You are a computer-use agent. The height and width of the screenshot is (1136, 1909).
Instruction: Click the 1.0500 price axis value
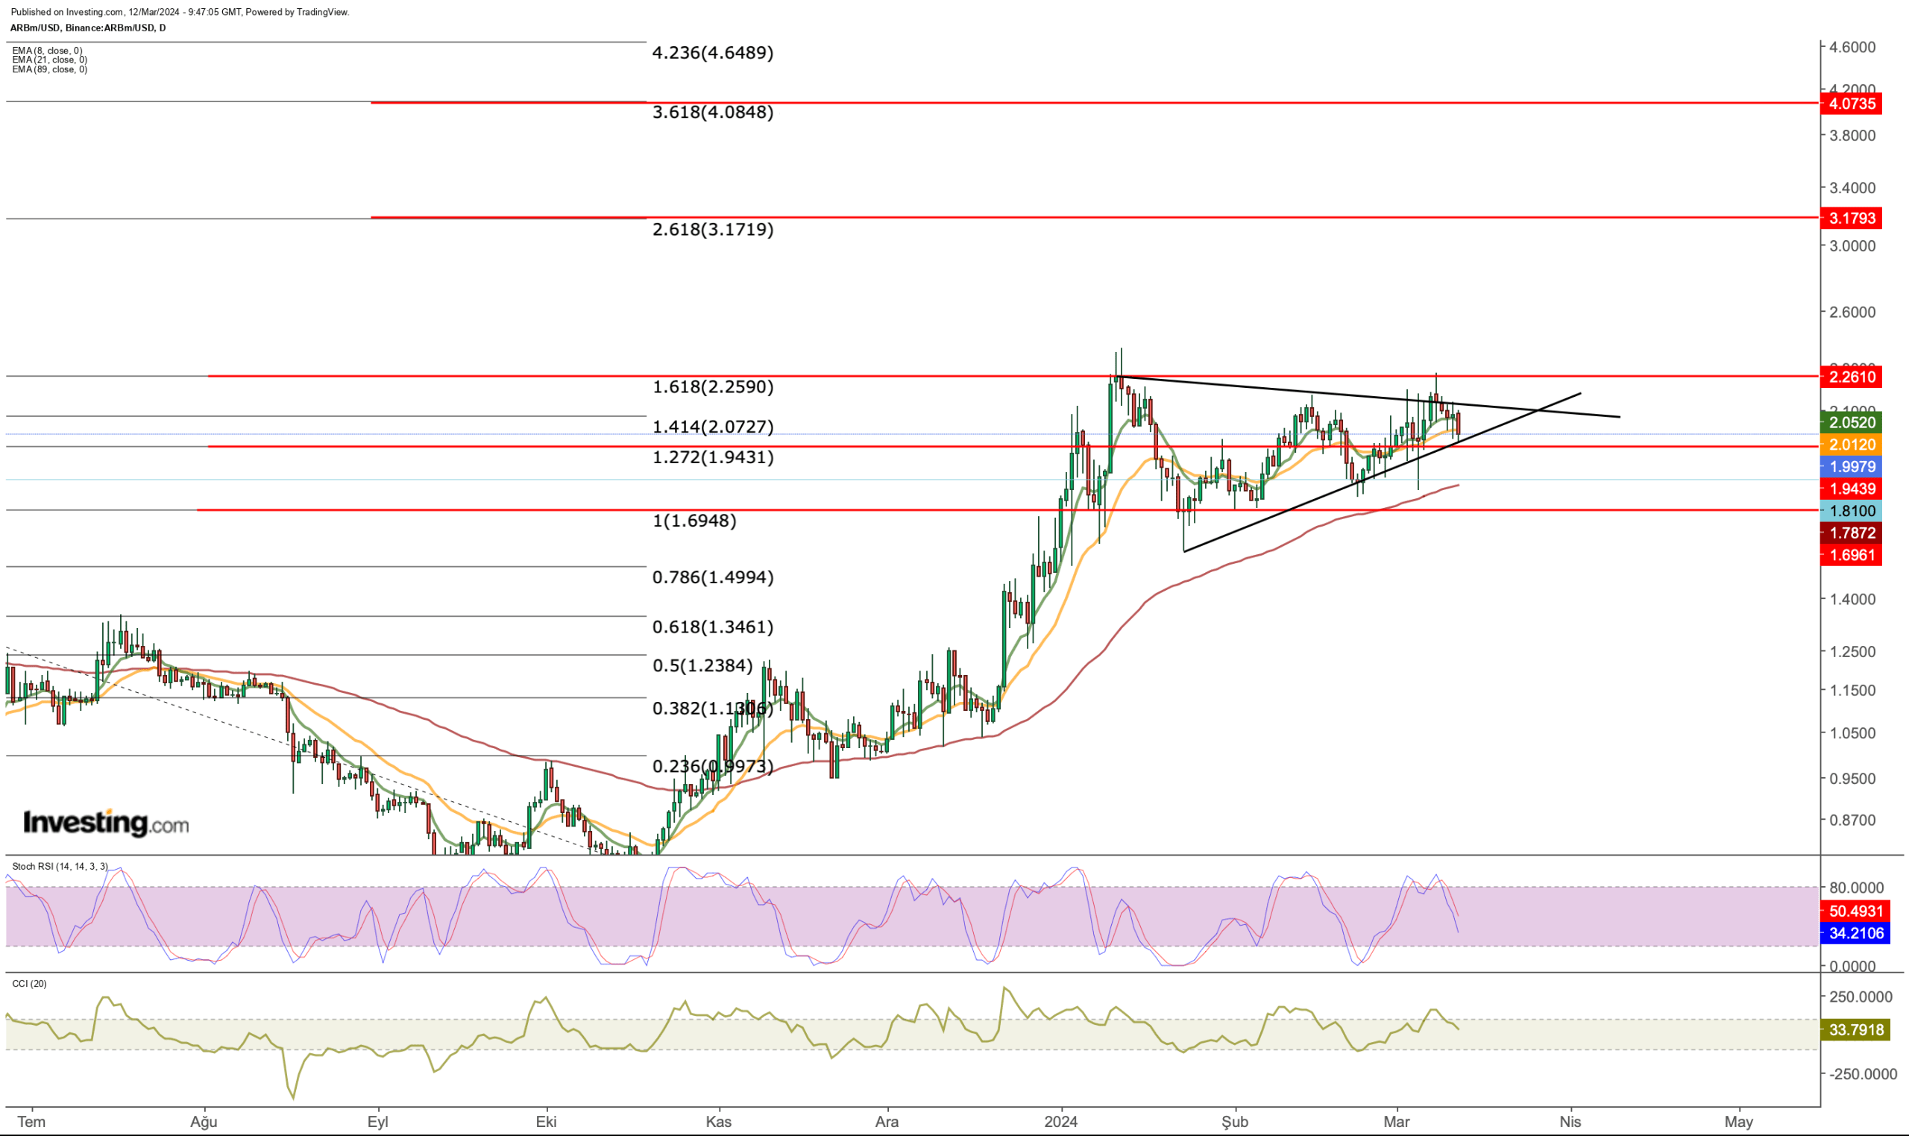(x=1852, y=733)
